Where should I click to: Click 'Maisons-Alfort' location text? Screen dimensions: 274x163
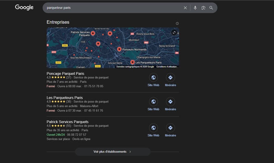coord(89,106)
